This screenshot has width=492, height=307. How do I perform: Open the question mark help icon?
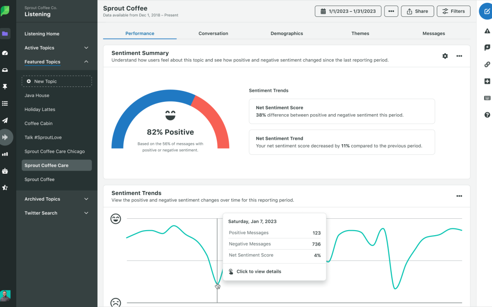487,115
